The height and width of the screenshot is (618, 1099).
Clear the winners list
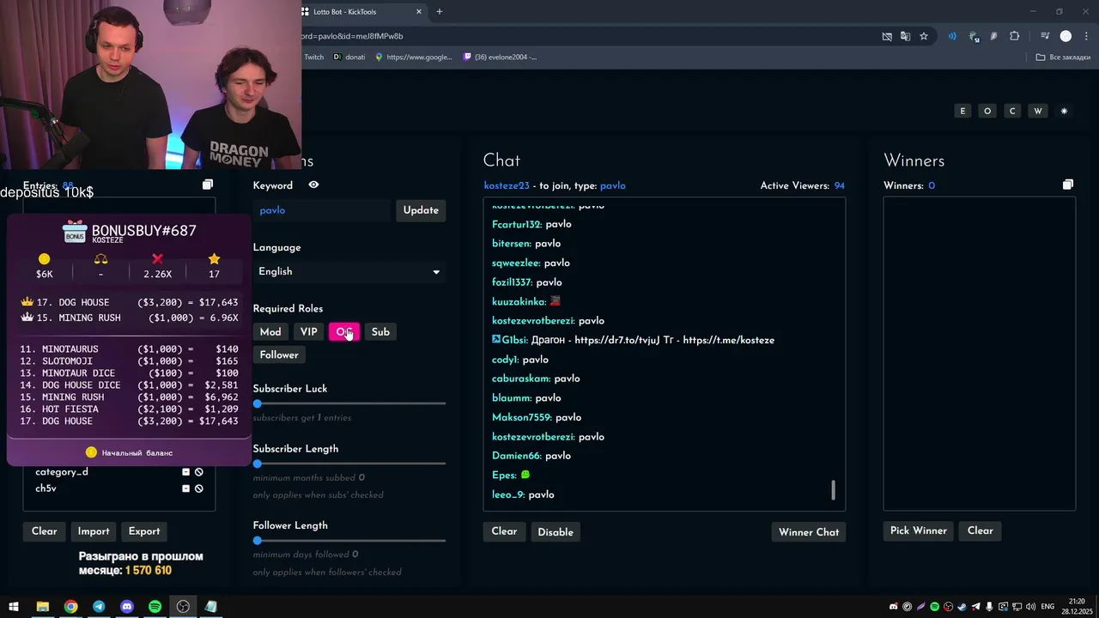tap(981, 530)
